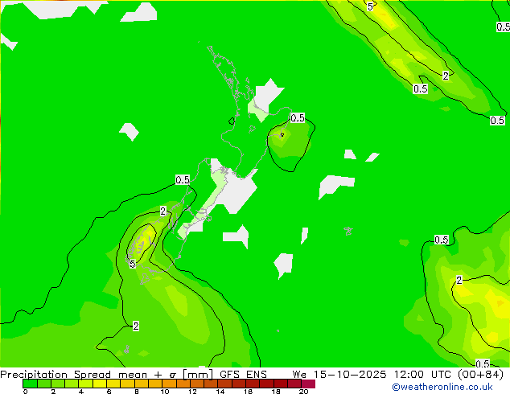Image resolution: width=510 pixels, height=394 pixels.
Task: Select the bright green legend swatch above 0
Action: click(x=30, y=384)
